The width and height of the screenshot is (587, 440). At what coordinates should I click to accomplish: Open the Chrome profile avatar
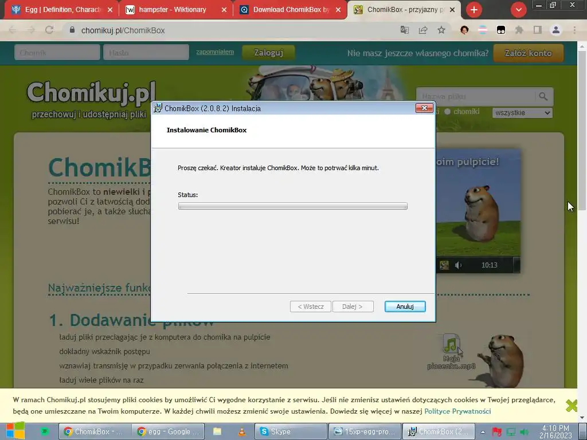tap(556, 30)
